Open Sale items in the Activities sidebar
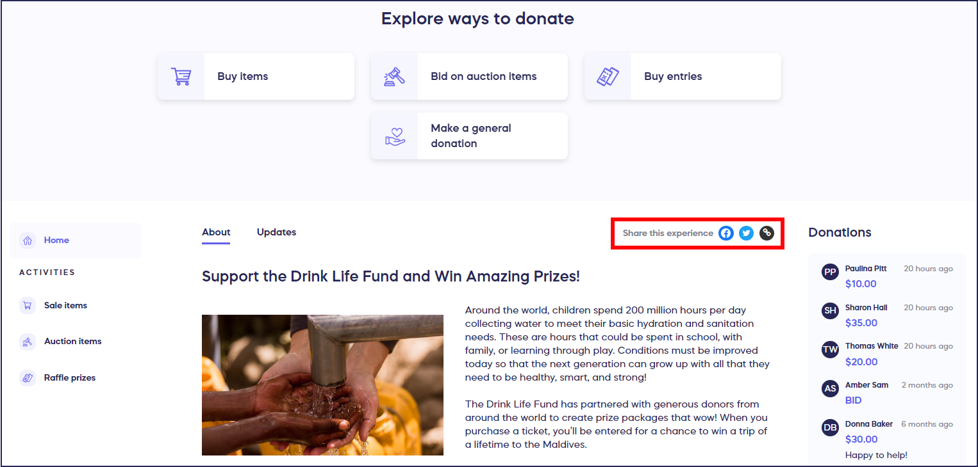The image size is (978, 467). [65, 306]
